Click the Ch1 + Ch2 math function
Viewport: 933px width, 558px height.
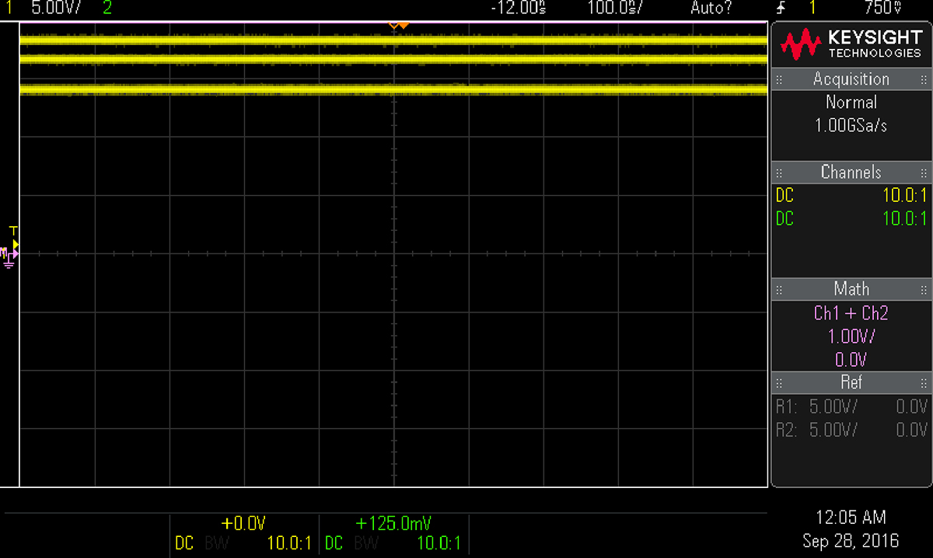coord(851,313)
